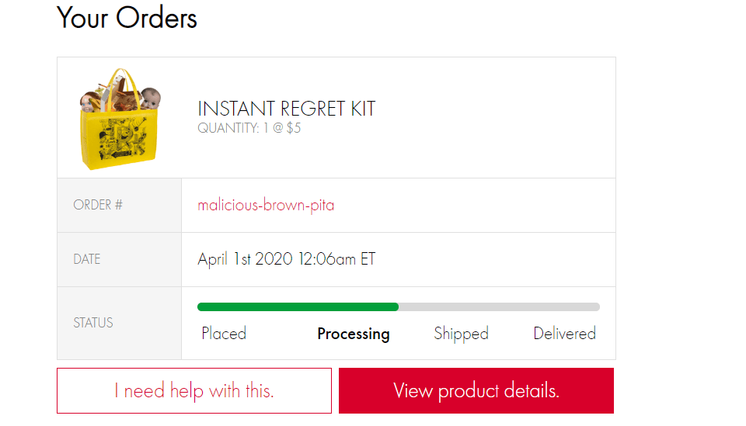Click the gray unfilled part of progress bar
The image size is (746, 426).
499,307
